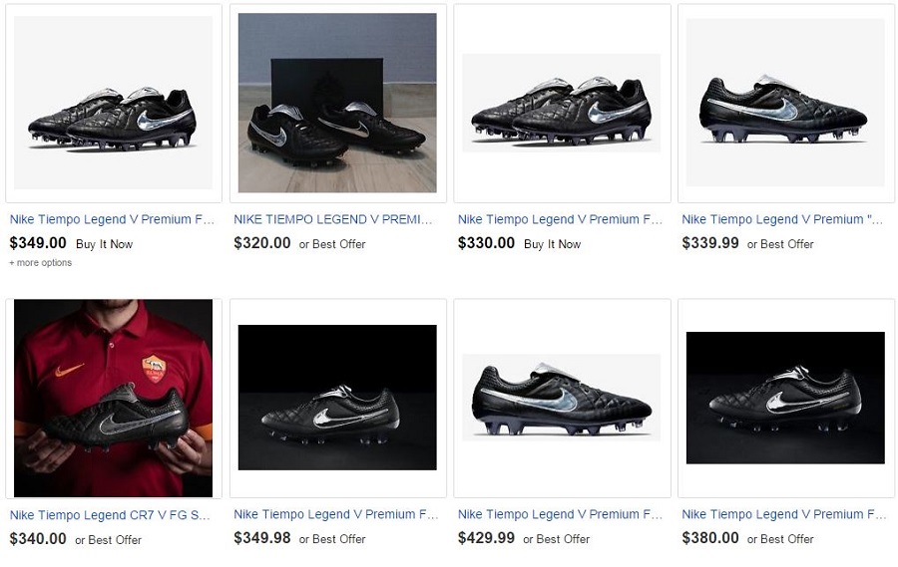Click the $340.00 price text
The width and height of the screenshot is (898, 567).
click(38, 539)
